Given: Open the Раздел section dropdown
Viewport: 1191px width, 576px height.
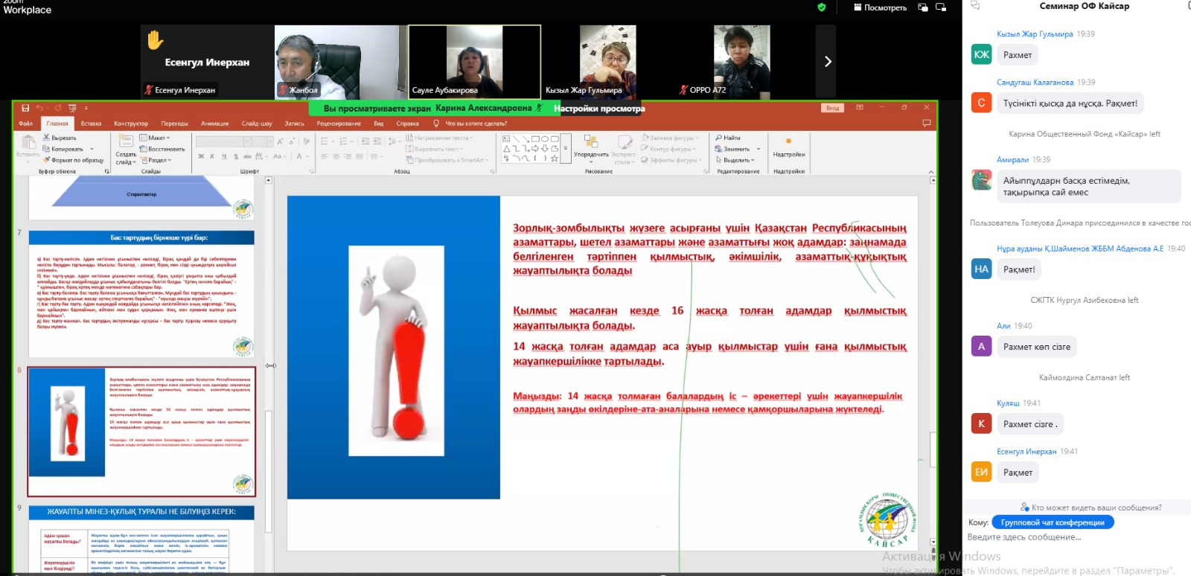Looking at the screenshot, I should [156, 160].
